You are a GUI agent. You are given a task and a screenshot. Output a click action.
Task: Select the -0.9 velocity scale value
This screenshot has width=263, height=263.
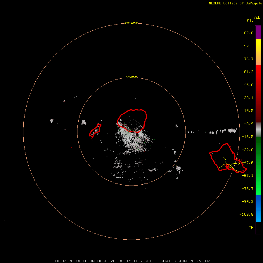click(x=249, y=124)
